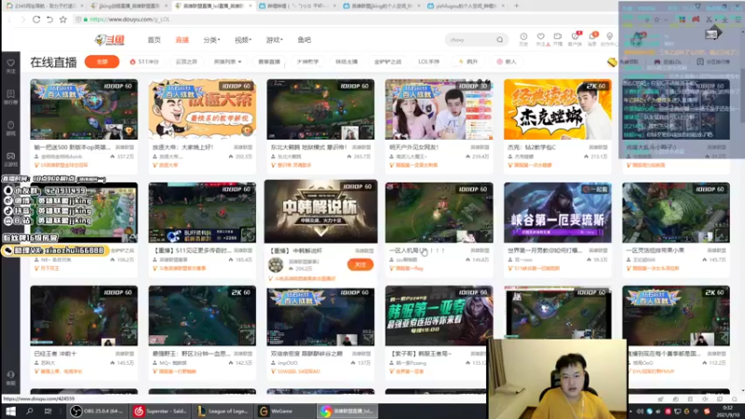Open the 首页 nav item
Image resolution: width=745 pixels, height=419 pixels.
click(x=154, y=40)
